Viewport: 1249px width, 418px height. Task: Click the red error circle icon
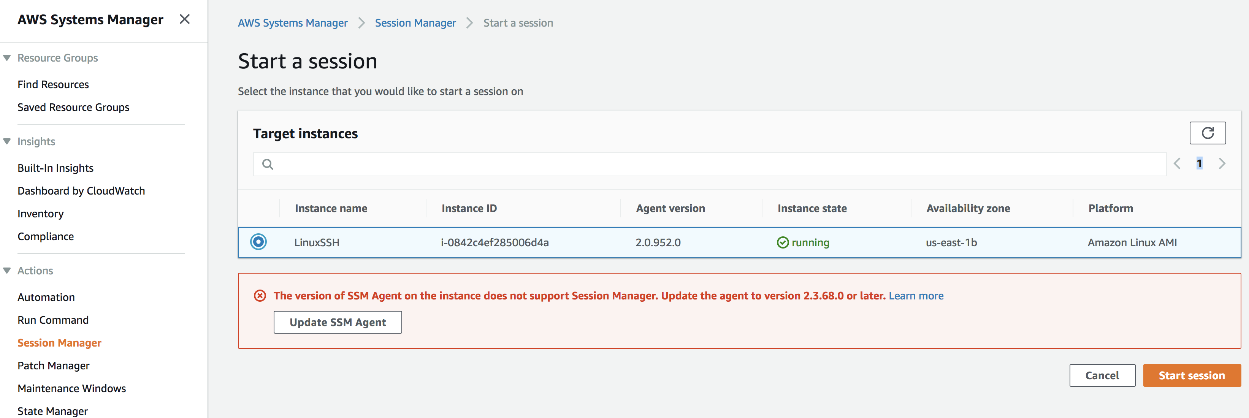click(x=260, y=296)
